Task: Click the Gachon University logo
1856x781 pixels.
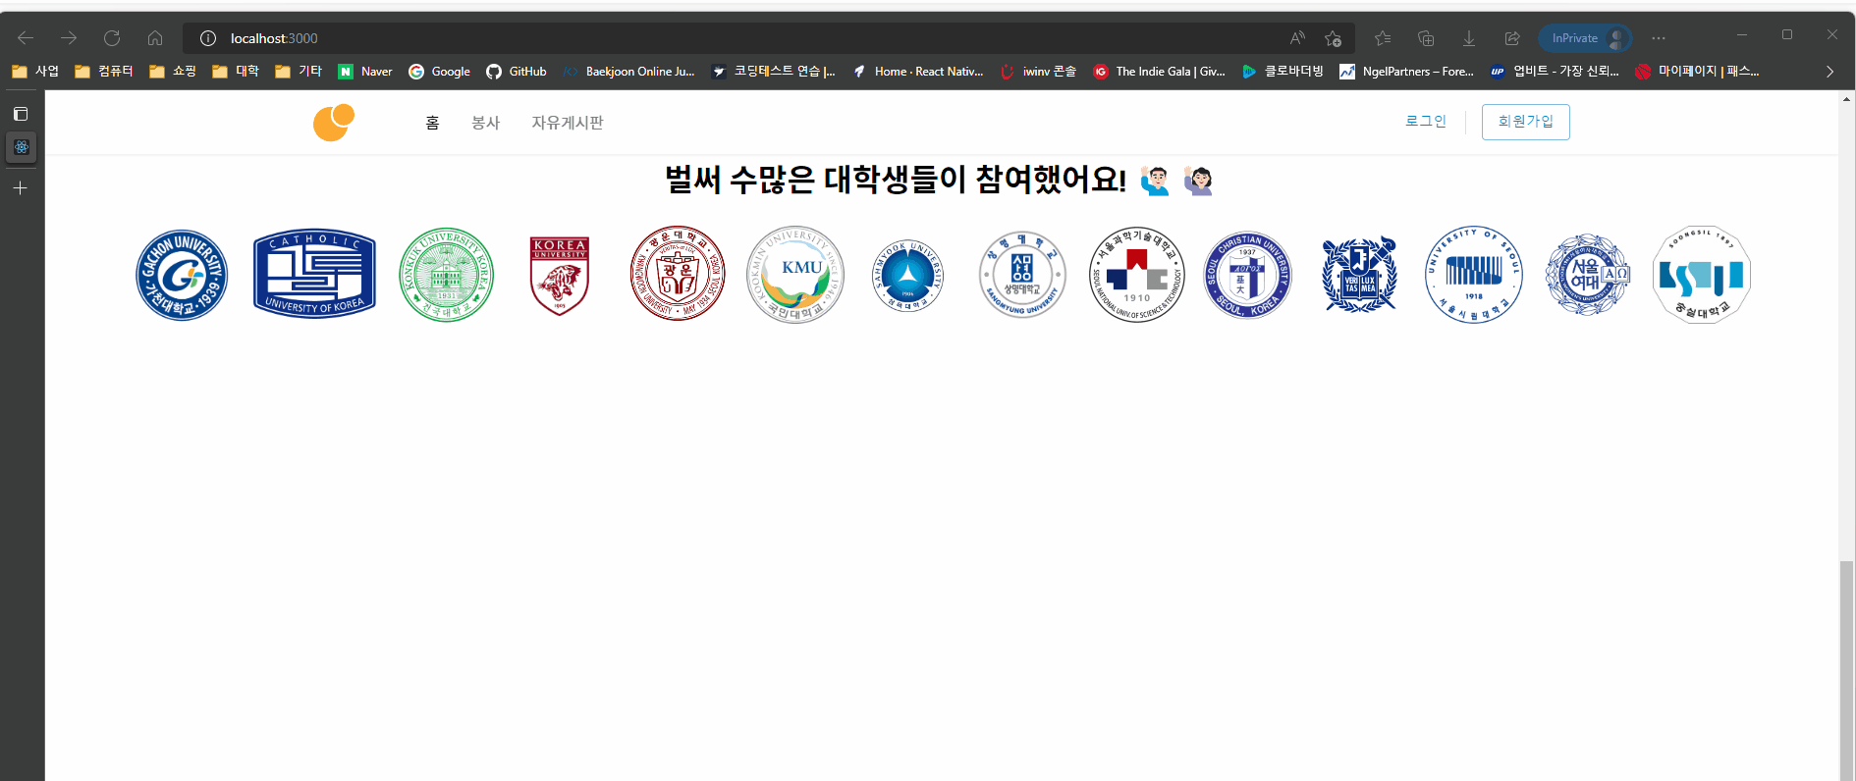Action: tap(182, 276)
